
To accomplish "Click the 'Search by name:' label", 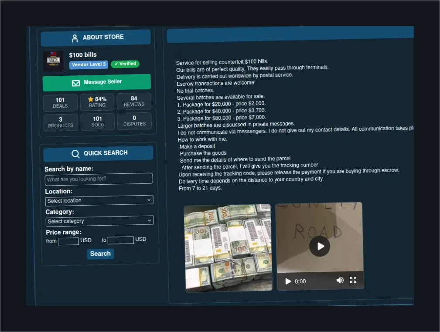I will coord(69,169).
